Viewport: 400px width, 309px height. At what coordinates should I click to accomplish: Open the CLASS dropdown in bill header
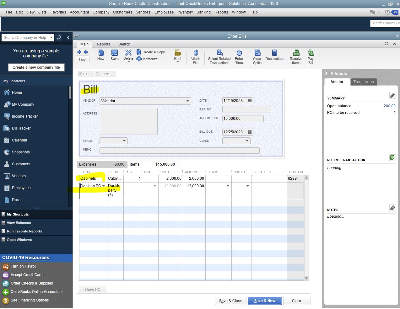click(247, 141)
